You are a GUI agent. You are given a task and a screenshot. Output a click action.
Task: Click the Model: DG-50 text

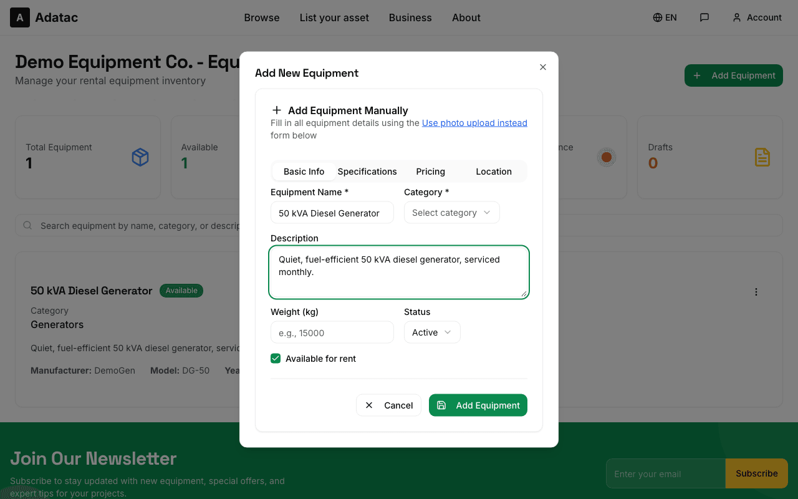(180, 371)
